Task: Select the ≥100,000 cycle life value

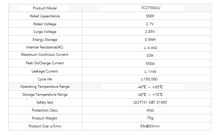Action: point(149,79)
